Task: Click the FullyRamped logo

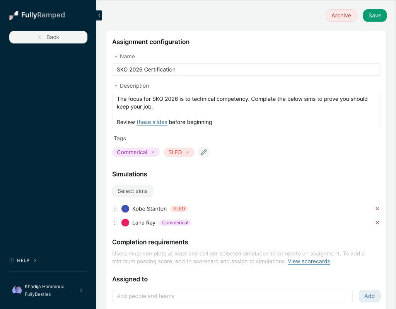Action: [36, 15]
